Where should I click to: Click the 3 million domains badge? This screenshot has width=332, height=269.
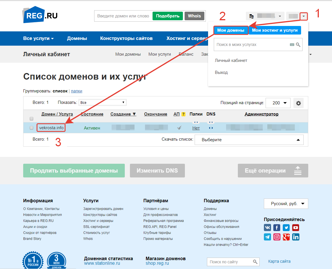[x=56, y=260]
